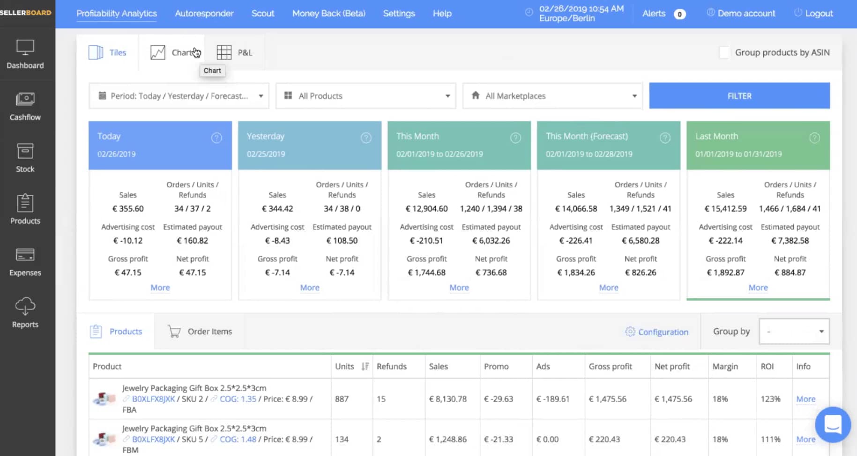Click the help icon on Yesterday tile
The width and height of the screenshot is (857, 456).
click(x=366, y=138)
